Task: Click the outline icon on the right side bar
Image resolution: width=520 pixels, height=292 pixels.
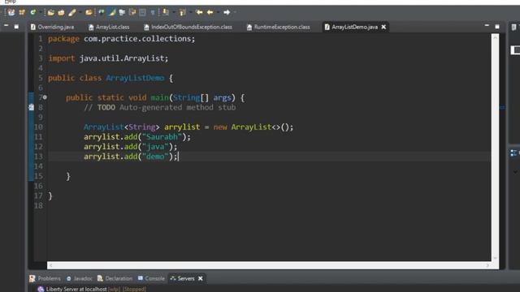Action: (513, 153)
